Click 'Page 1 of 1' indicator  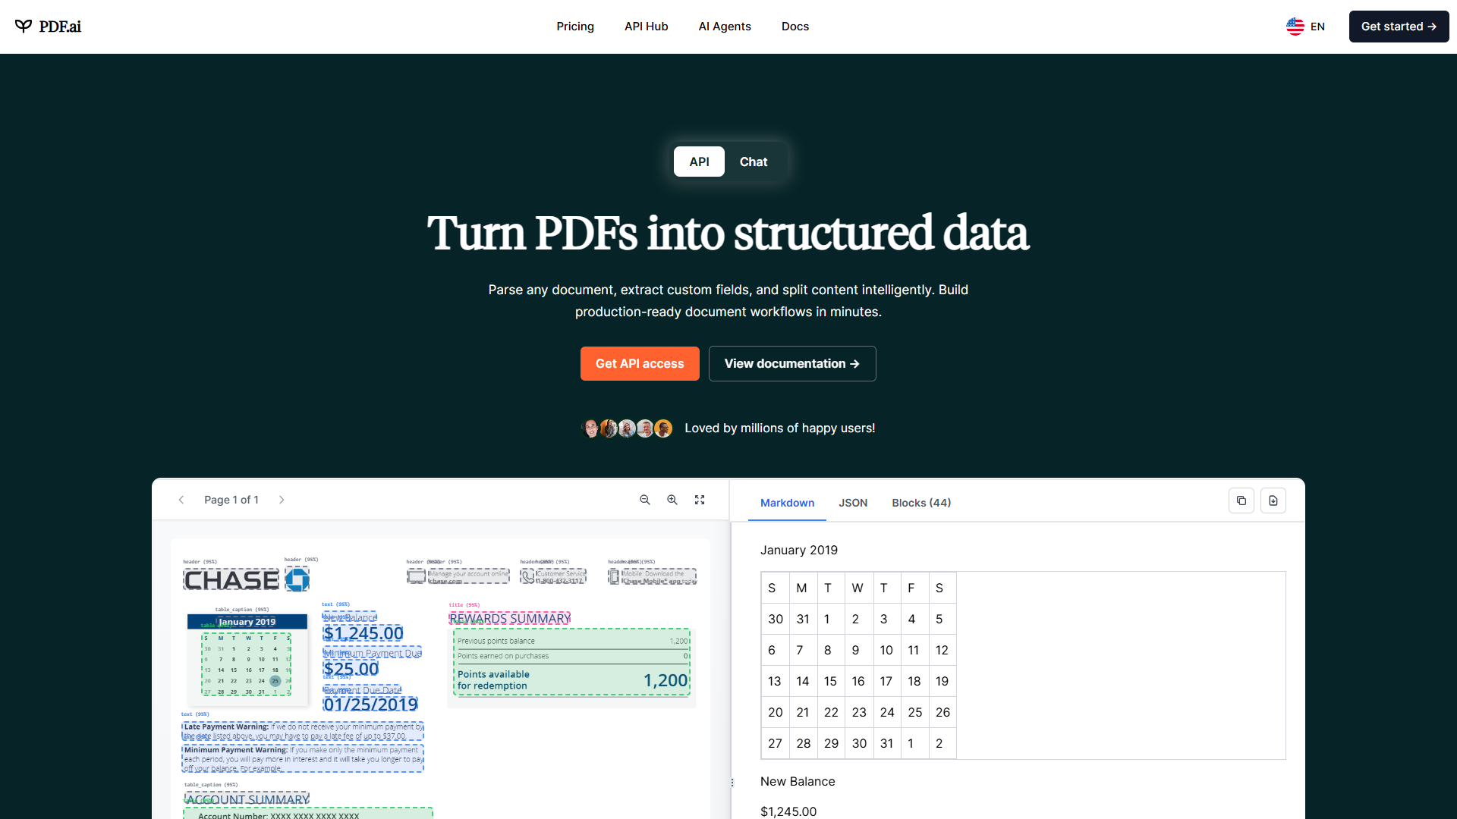pyautogui.click(x=231, y=500)
